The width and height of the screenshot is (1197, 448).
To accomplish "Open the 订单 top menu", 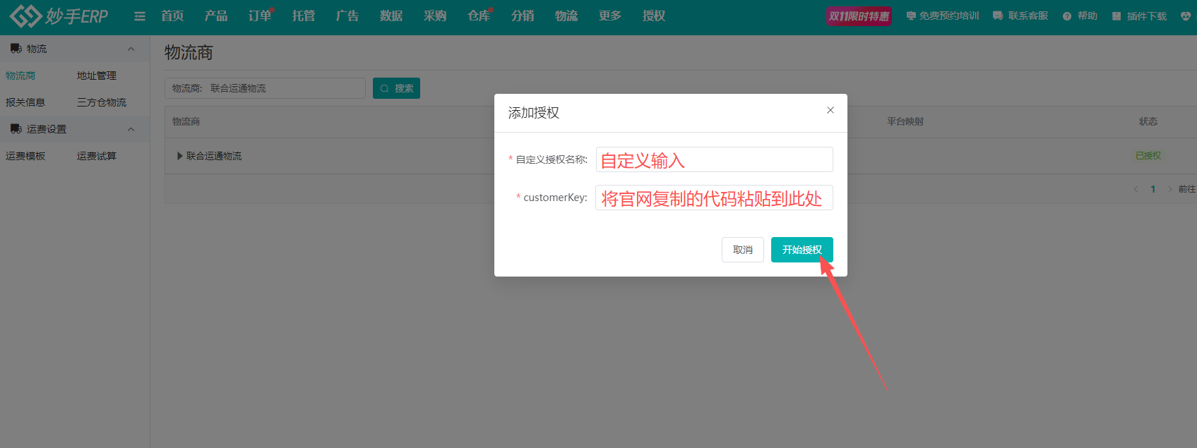I will 259,16.
